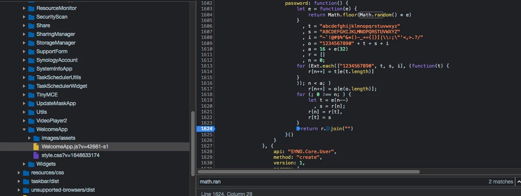Screen dimensions: 521x196
Task: Expand the resources/css folder
Action: [x=19, y=173]
